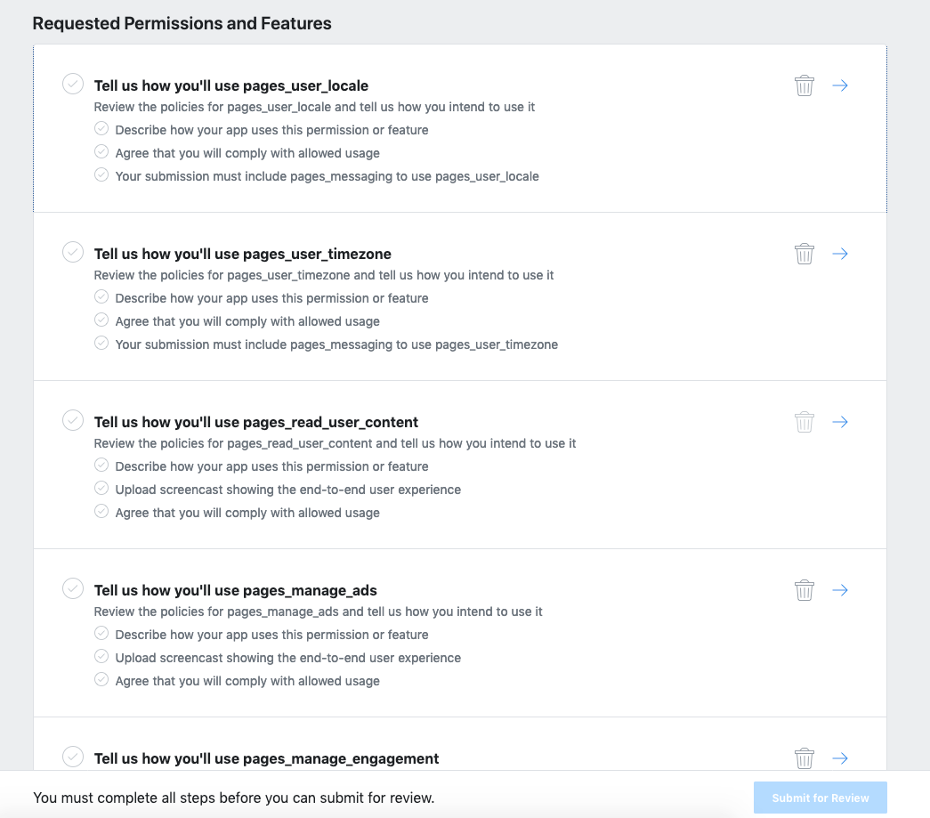Select 'Upload screencast' step under pages_read_user_content
Image resolution: width=930 pixels, height=818 pixels.
pyautogui.click(x=287, y=490)
